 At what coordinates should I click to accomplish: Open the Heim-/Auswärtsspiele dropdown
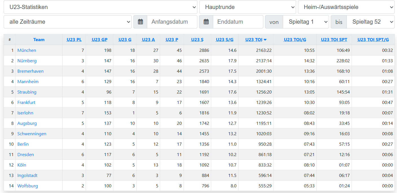pos(346,7)
